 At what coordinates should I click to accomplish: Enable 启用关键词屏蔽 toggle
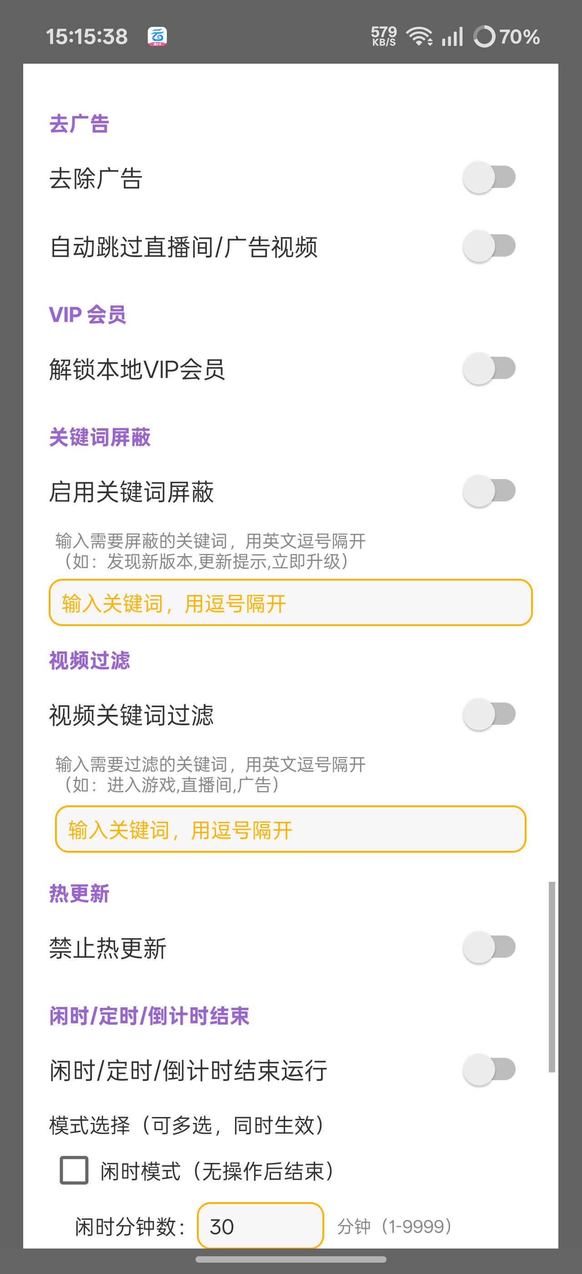[489, 491]
